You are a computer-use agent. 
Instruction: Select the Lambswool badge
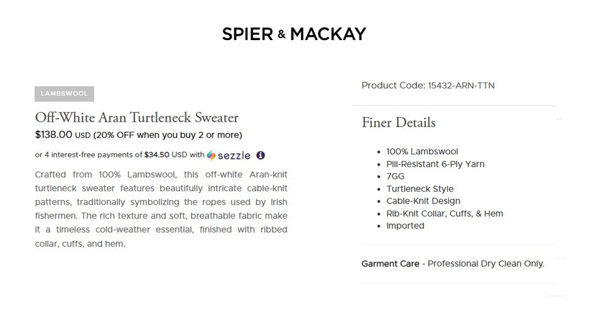click(64, 94)
